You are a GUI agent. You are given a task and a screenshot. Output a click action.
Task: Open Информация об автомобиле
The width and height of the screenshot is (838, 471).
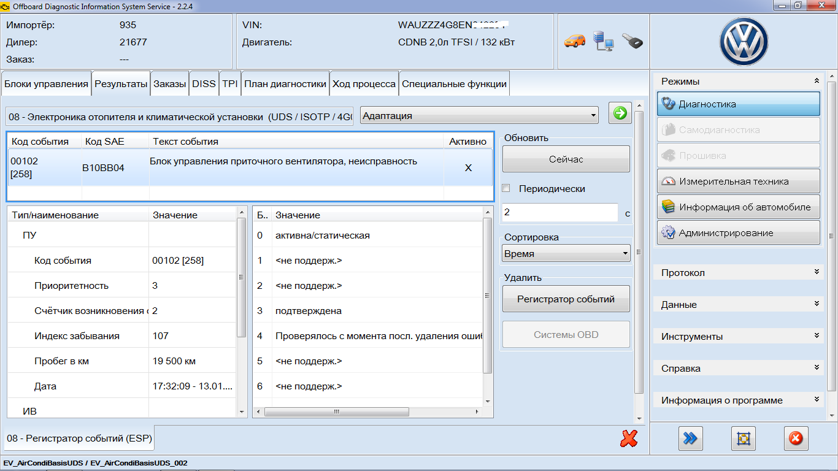pos(739,207)
